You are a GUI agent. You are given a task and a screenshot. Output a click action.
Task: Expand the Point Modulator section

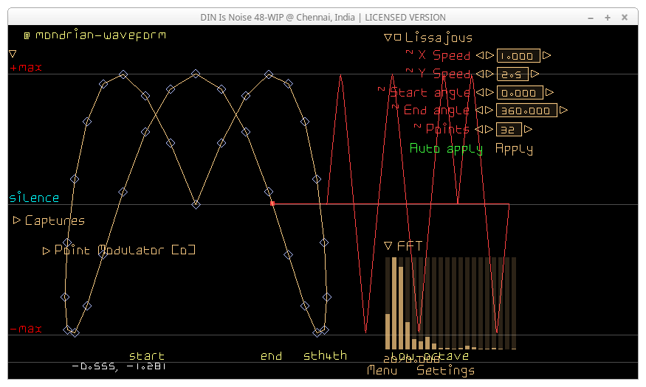coord(47,251)
